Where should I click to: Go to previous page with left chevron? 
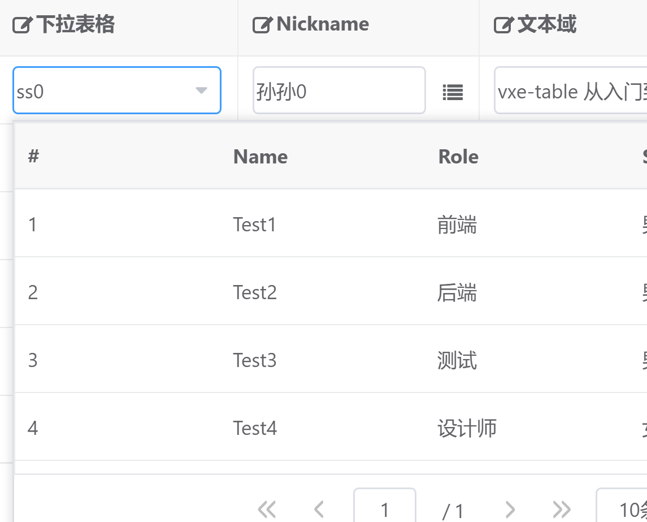(x=319, y=508)
